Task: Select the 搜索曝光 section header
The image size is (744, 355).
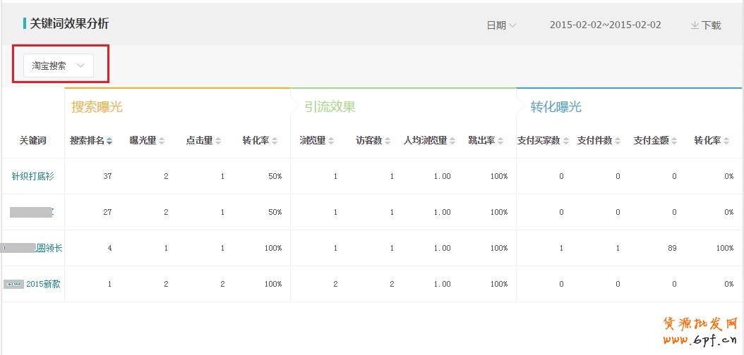Action: pyautogui.click(x=97, y=107)
